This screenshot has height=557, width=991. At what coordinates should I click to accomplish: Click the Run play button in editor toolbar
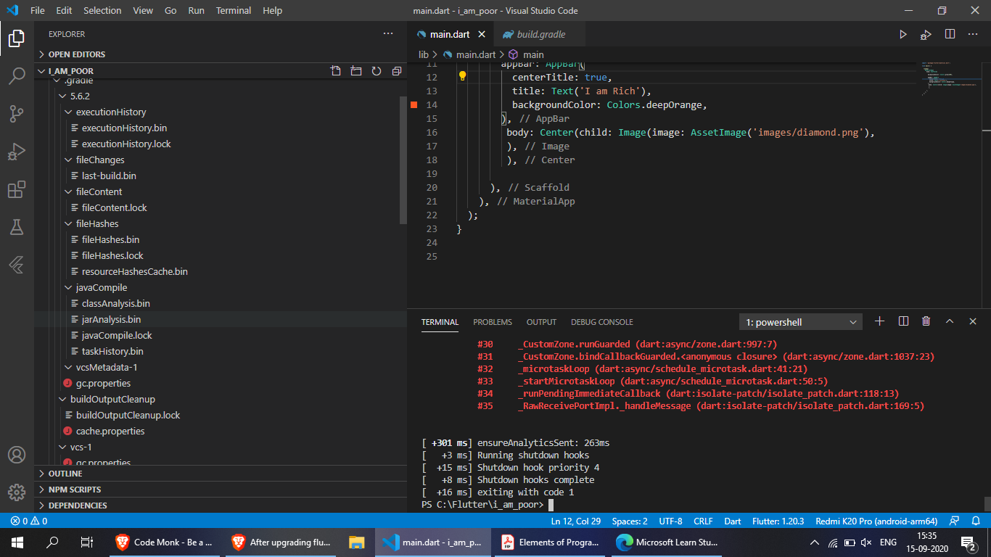point(903,34)
